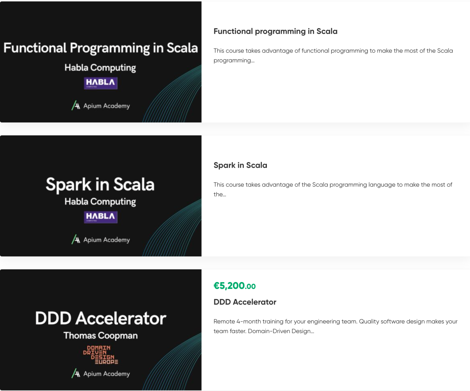Click the DDD Accelerator remote training description
Screen dimensions: 470x391
[x=336, y=326]
